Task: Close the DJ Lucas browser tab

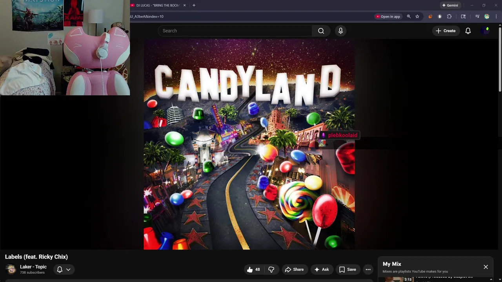Action: tap(184, 5)
